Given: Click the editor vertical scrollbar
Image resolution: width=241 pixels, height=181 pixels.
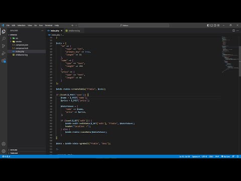Looking at the screenshot, I should point(240,61).
